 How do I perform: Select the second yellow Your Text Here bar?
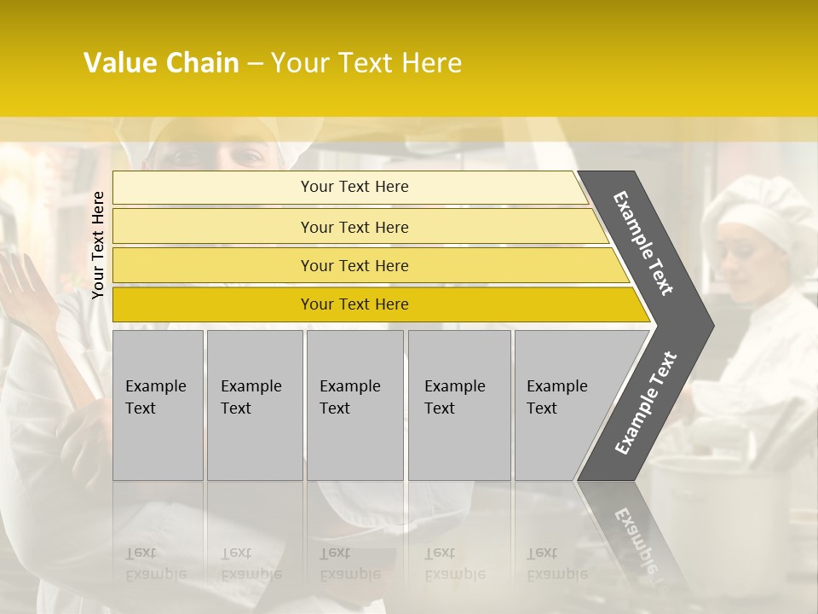click(x=354, y=227)
